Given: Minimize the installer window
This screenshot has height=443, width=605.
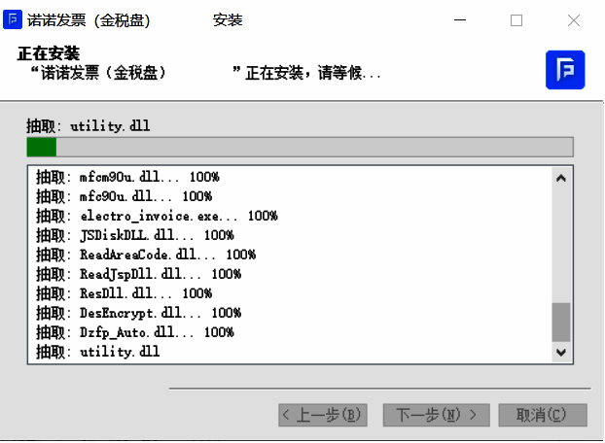Looking at the screenshot, I should coord(459,20).
